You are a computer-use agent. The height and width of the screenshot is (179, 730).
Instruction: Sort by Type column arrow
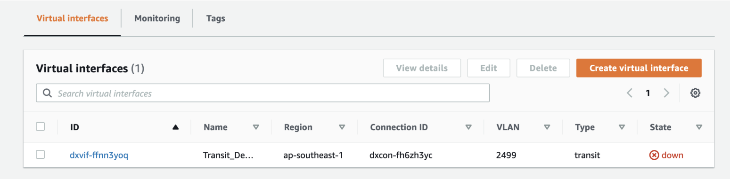pos(622,127)
